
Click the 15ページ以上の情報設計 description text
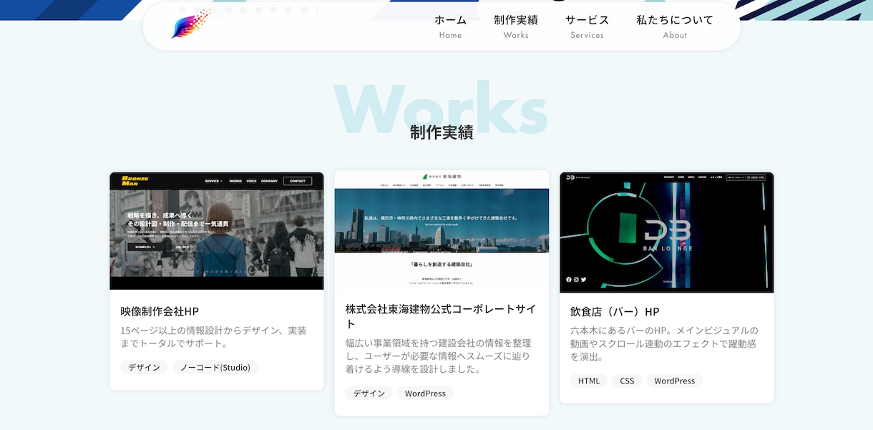point(213,338)
